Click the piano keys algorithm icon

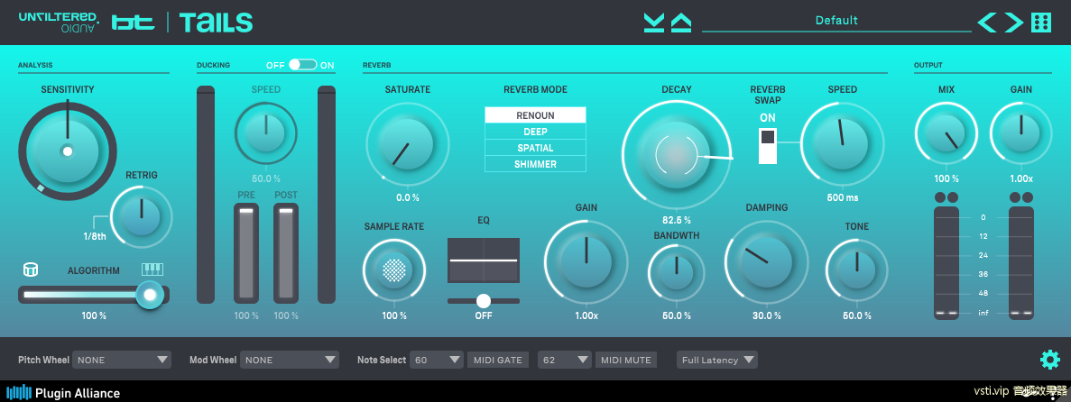(x=152, y=270)
